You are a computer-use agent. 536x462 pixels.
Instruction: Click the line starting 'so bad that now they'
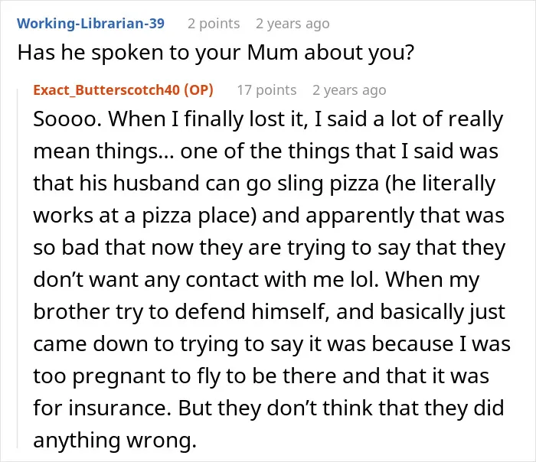(x=269, y=248)
